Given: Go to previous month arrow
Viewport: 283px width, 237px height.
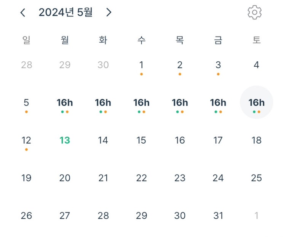Looking at the screenshot, I should tap(23, 13).
